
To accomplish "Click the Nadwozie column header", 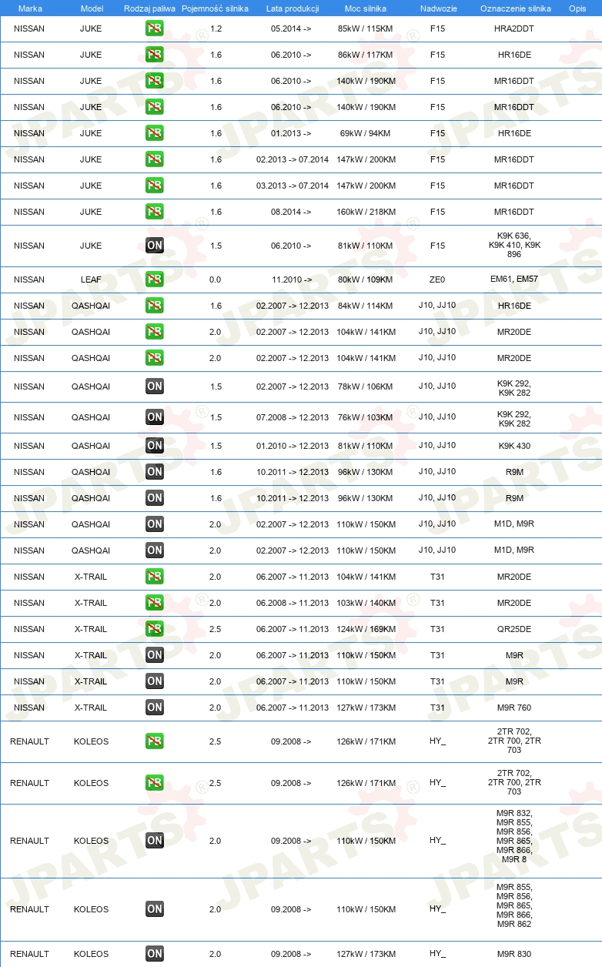I will 437,8.
